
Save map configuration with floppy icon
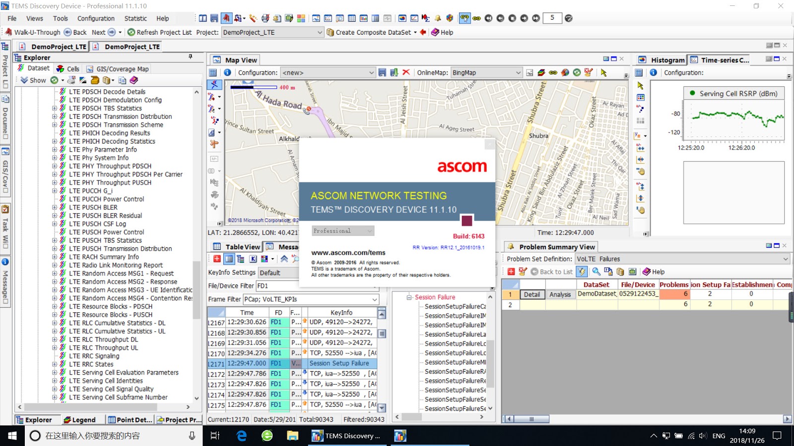(x=382, y=72)
